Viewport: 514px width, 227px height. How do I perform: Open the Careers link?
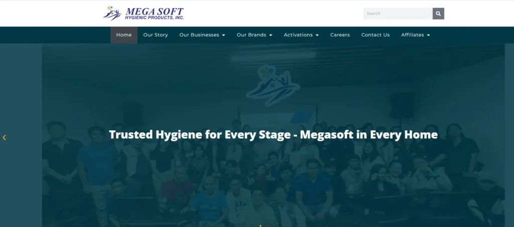340,35
